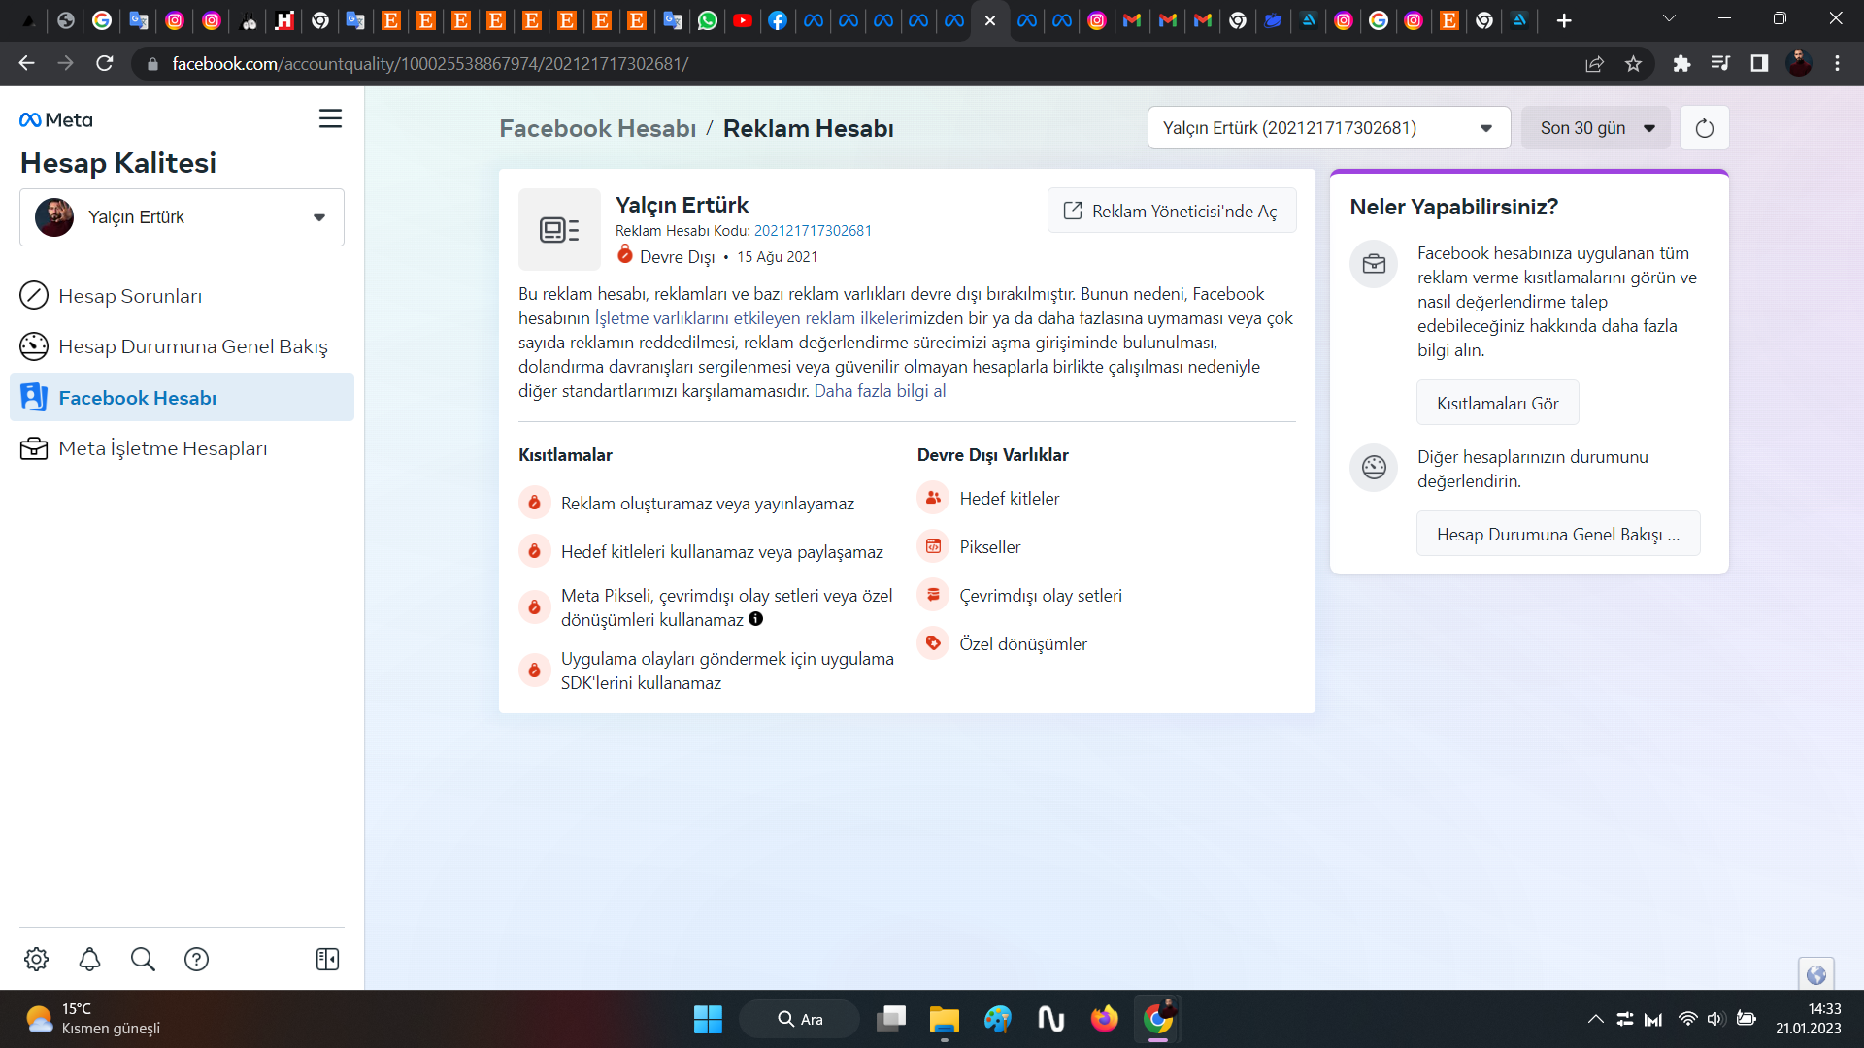Click Reklam Yöneticisi'nde Aç button
This screenshot has height=1048, width=1864.
pos(1172,211)
